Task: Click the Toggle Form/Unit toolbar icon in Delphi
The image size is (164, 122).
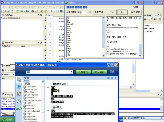Action: (x=12, y=11)
